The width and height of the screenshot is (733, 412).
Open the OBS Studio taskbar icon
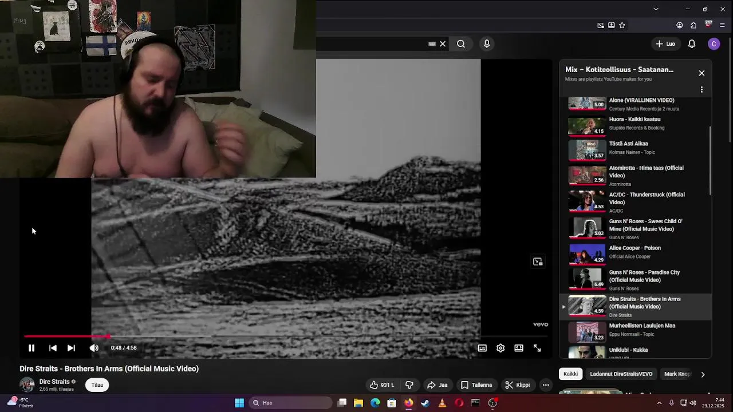492,403
